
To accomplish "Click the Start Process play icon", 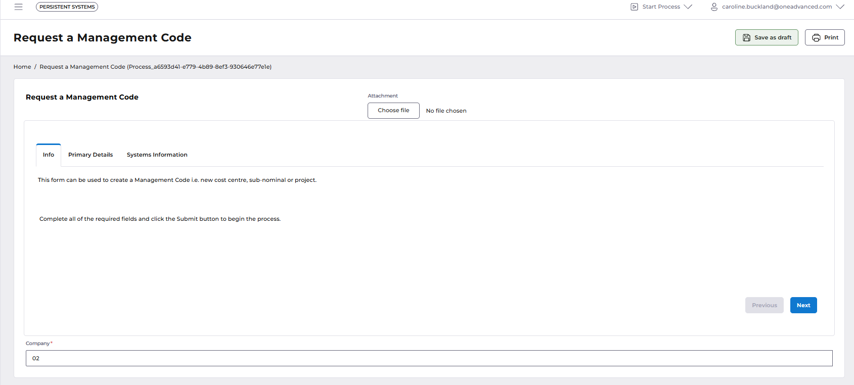I will [634, 7].
